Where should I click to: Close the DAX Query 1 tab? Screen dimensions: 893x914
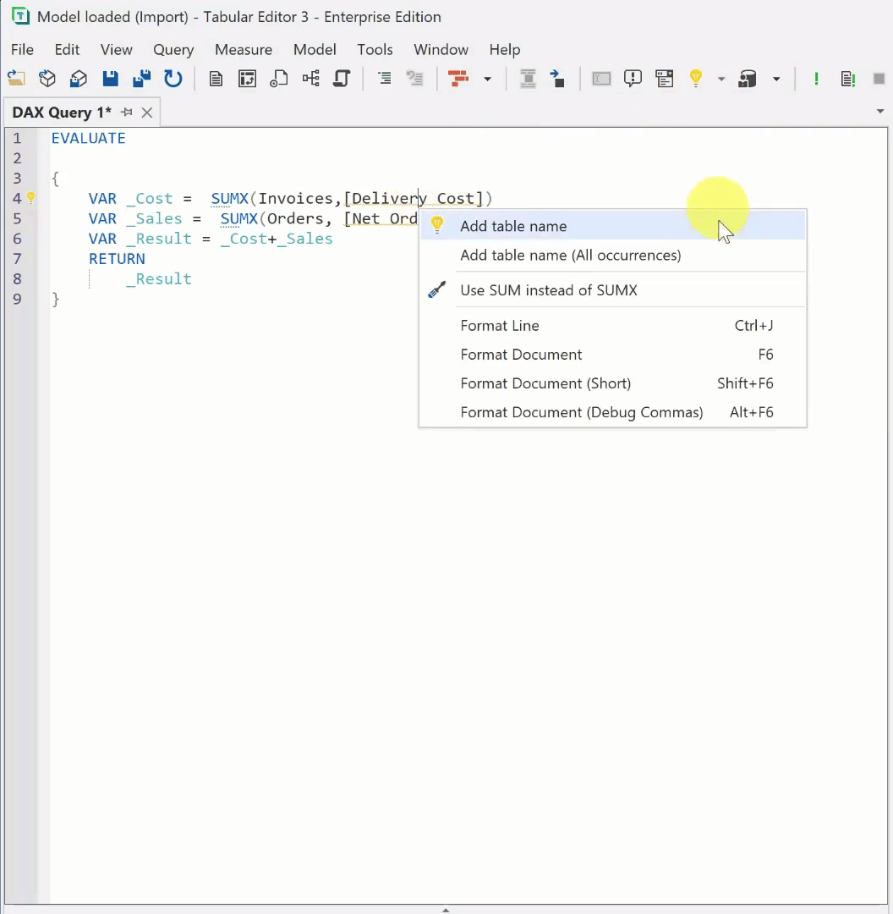(147, 113)
